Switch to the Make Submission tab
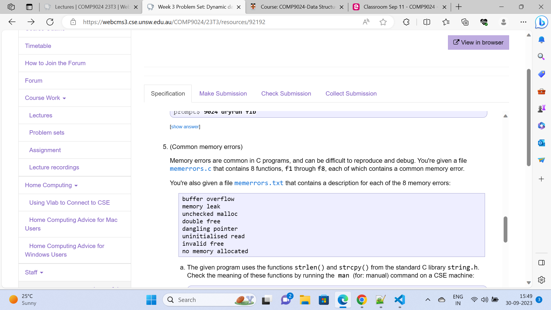The width and height of the screenshot is (551, 310). click(x=223, y=94)
